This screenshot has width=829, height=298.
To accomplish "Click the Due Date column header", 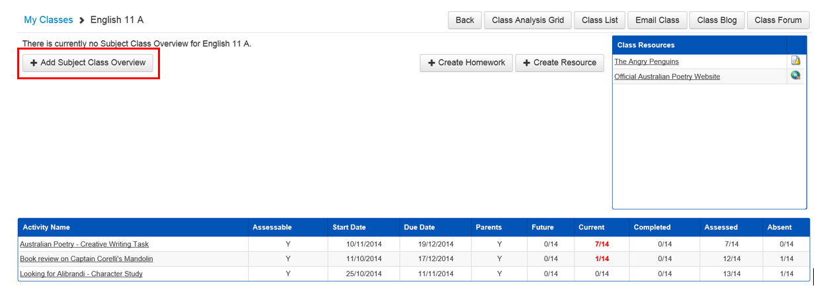I will tap(419, 227).
